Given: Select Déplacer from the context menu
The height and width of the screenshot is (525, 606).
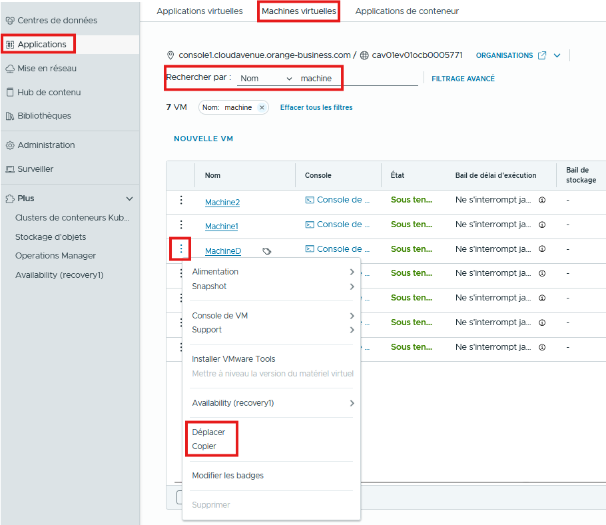Looking at the screenshot, I should 208,432.
